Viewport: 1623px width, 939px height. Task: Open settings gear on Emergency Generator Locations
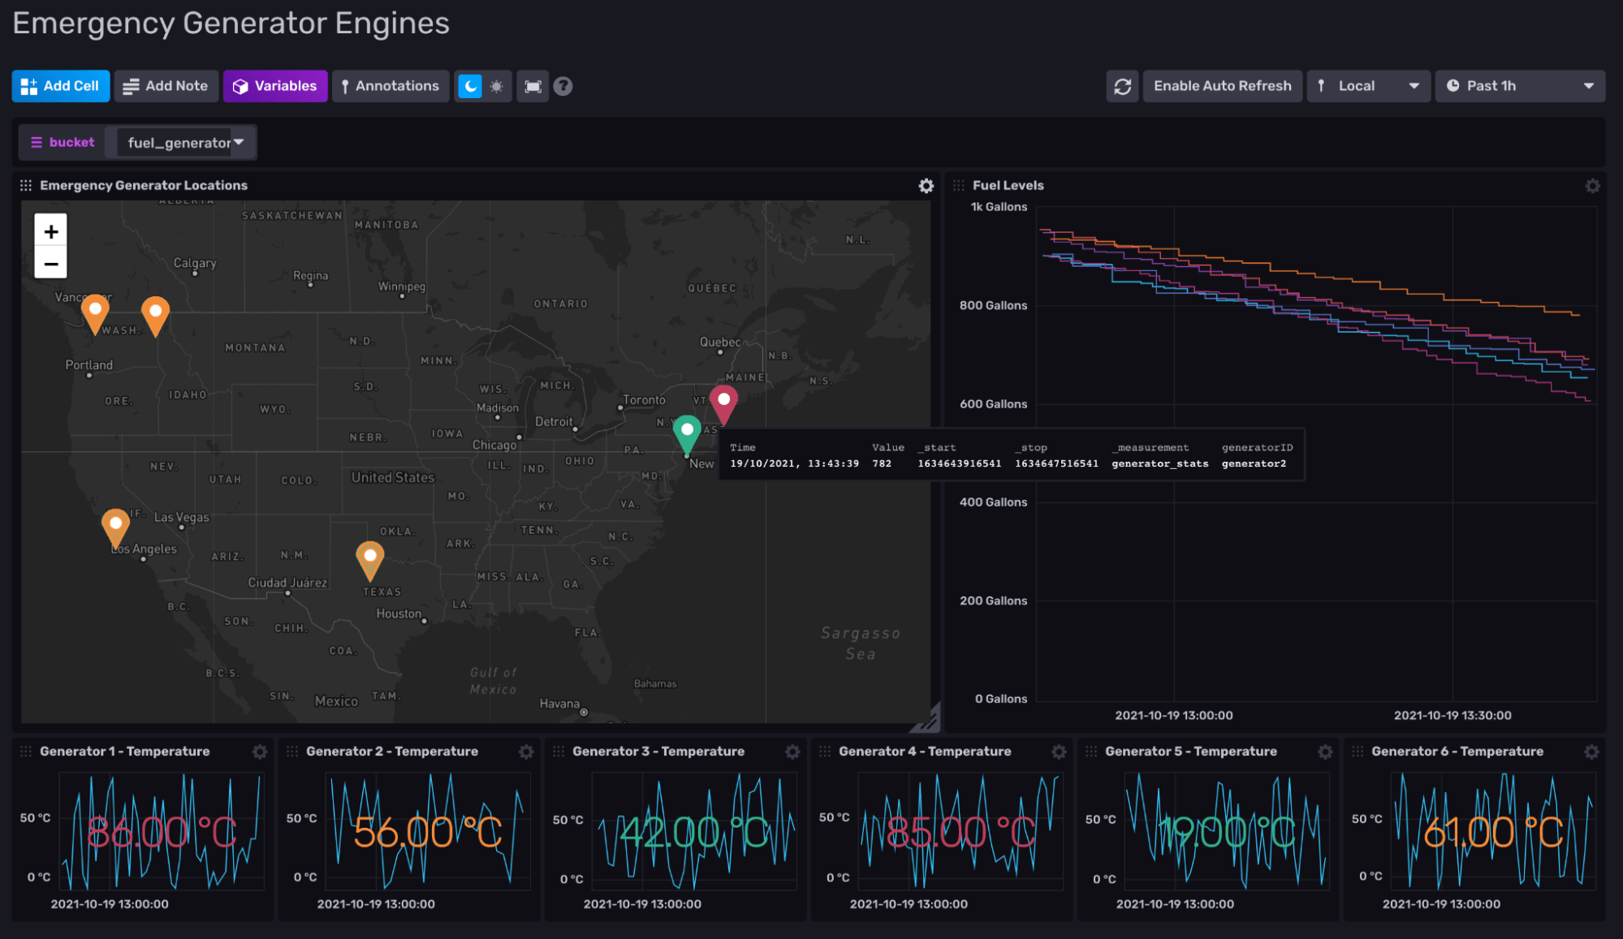(x=926, y=185)
